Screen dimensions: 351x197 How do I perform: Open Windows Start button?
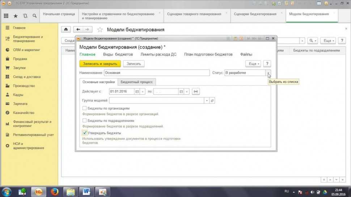pos(6,192)
